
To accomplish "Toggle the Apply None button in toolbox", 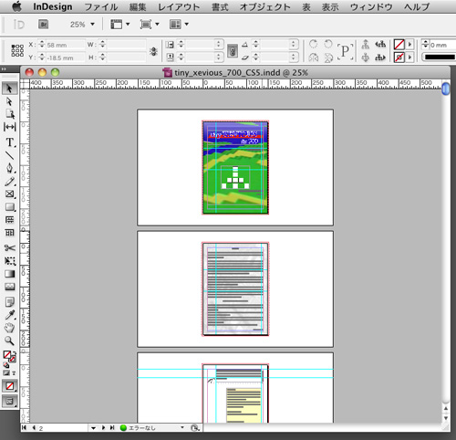I will (x=9, y=386).
